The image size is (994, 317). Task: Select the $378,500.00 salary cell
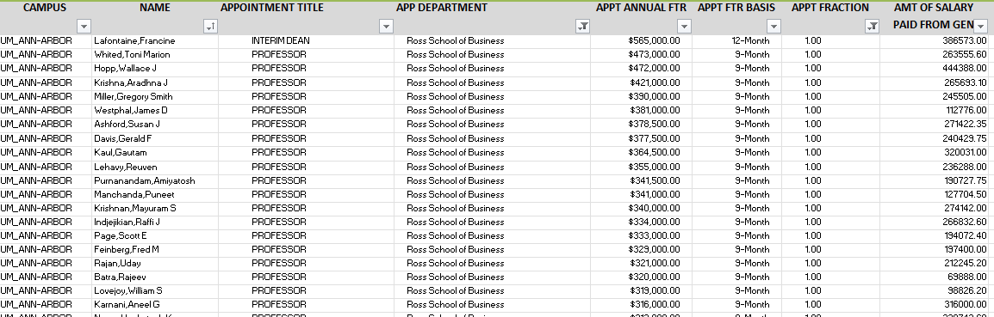pos(641,124)
